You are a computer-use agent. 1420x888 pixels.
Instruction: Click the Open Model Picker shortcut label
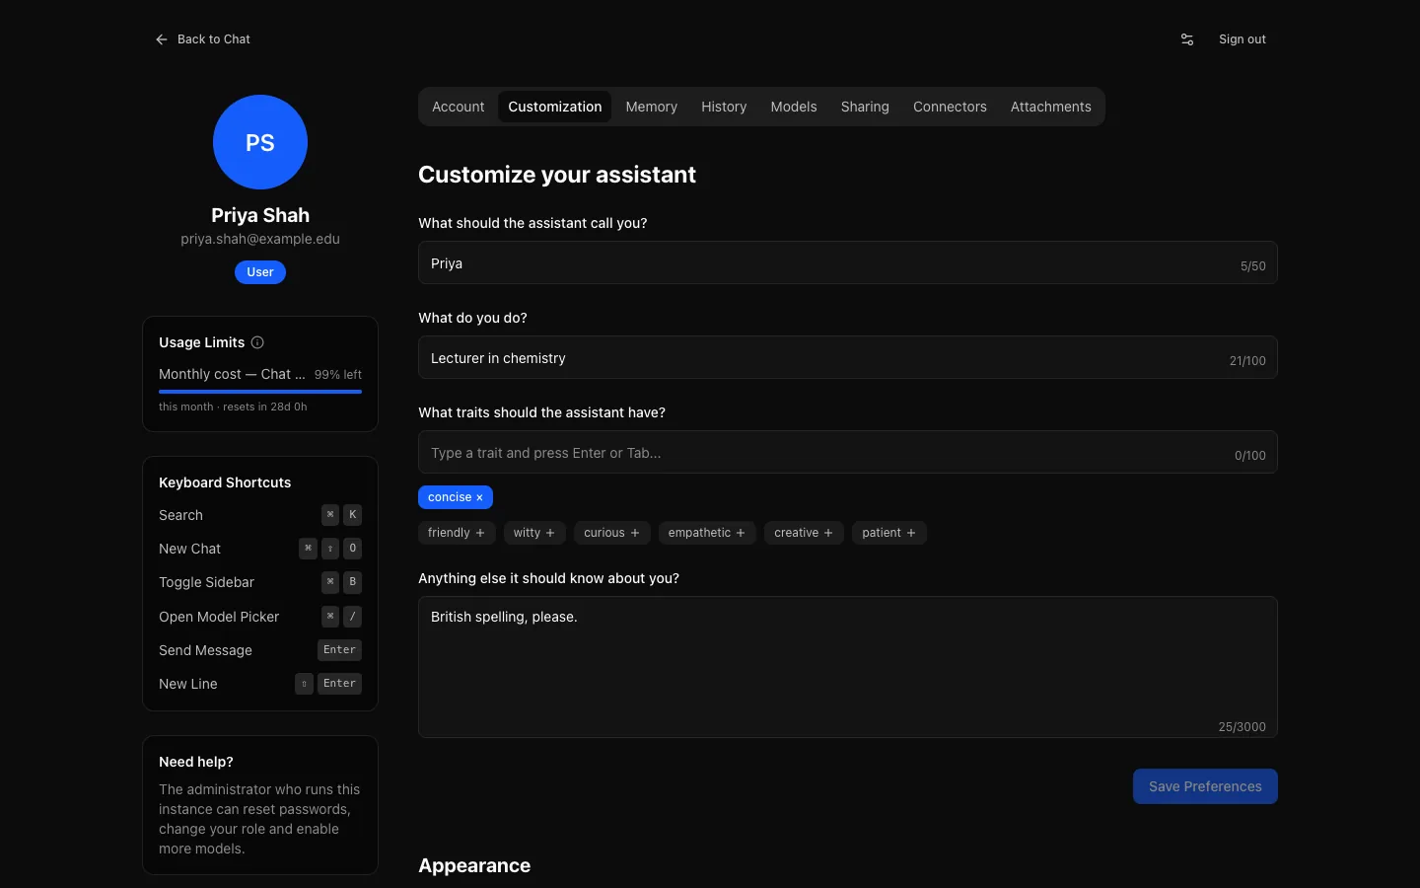point(219,617)
